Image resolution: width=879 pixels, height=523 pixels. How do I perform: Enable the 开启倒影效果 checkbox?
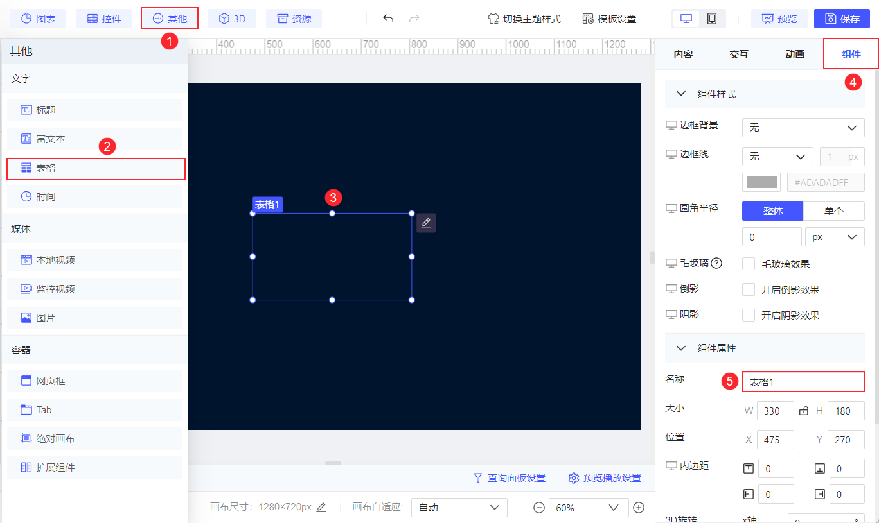749,289
